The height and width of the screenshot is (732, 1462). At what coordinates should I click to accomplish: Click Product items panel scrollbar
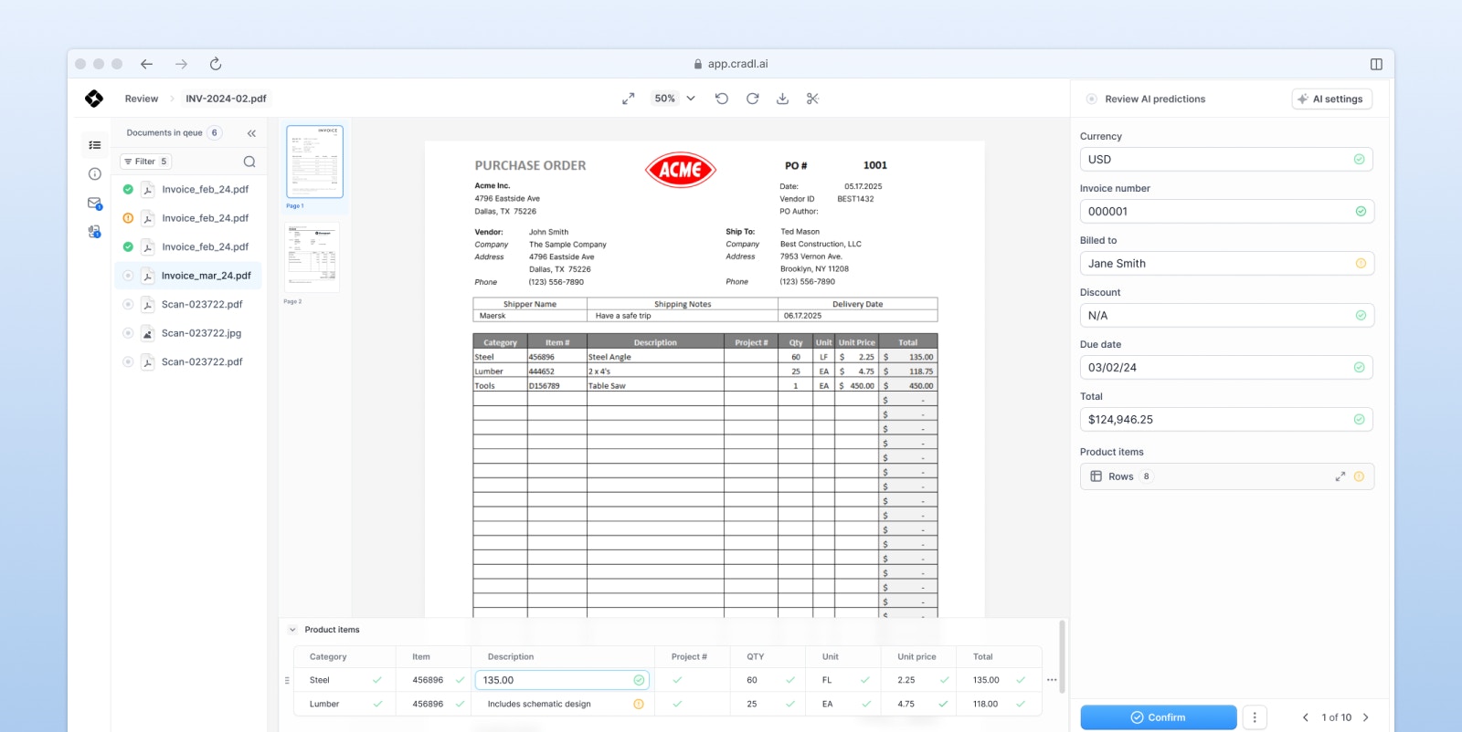pos(1062,657)
